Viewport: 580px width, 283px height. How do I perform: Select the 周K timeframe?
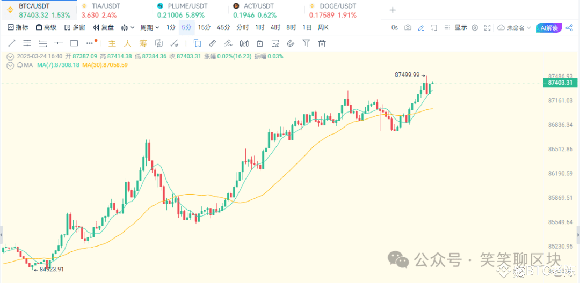[323, 28]
